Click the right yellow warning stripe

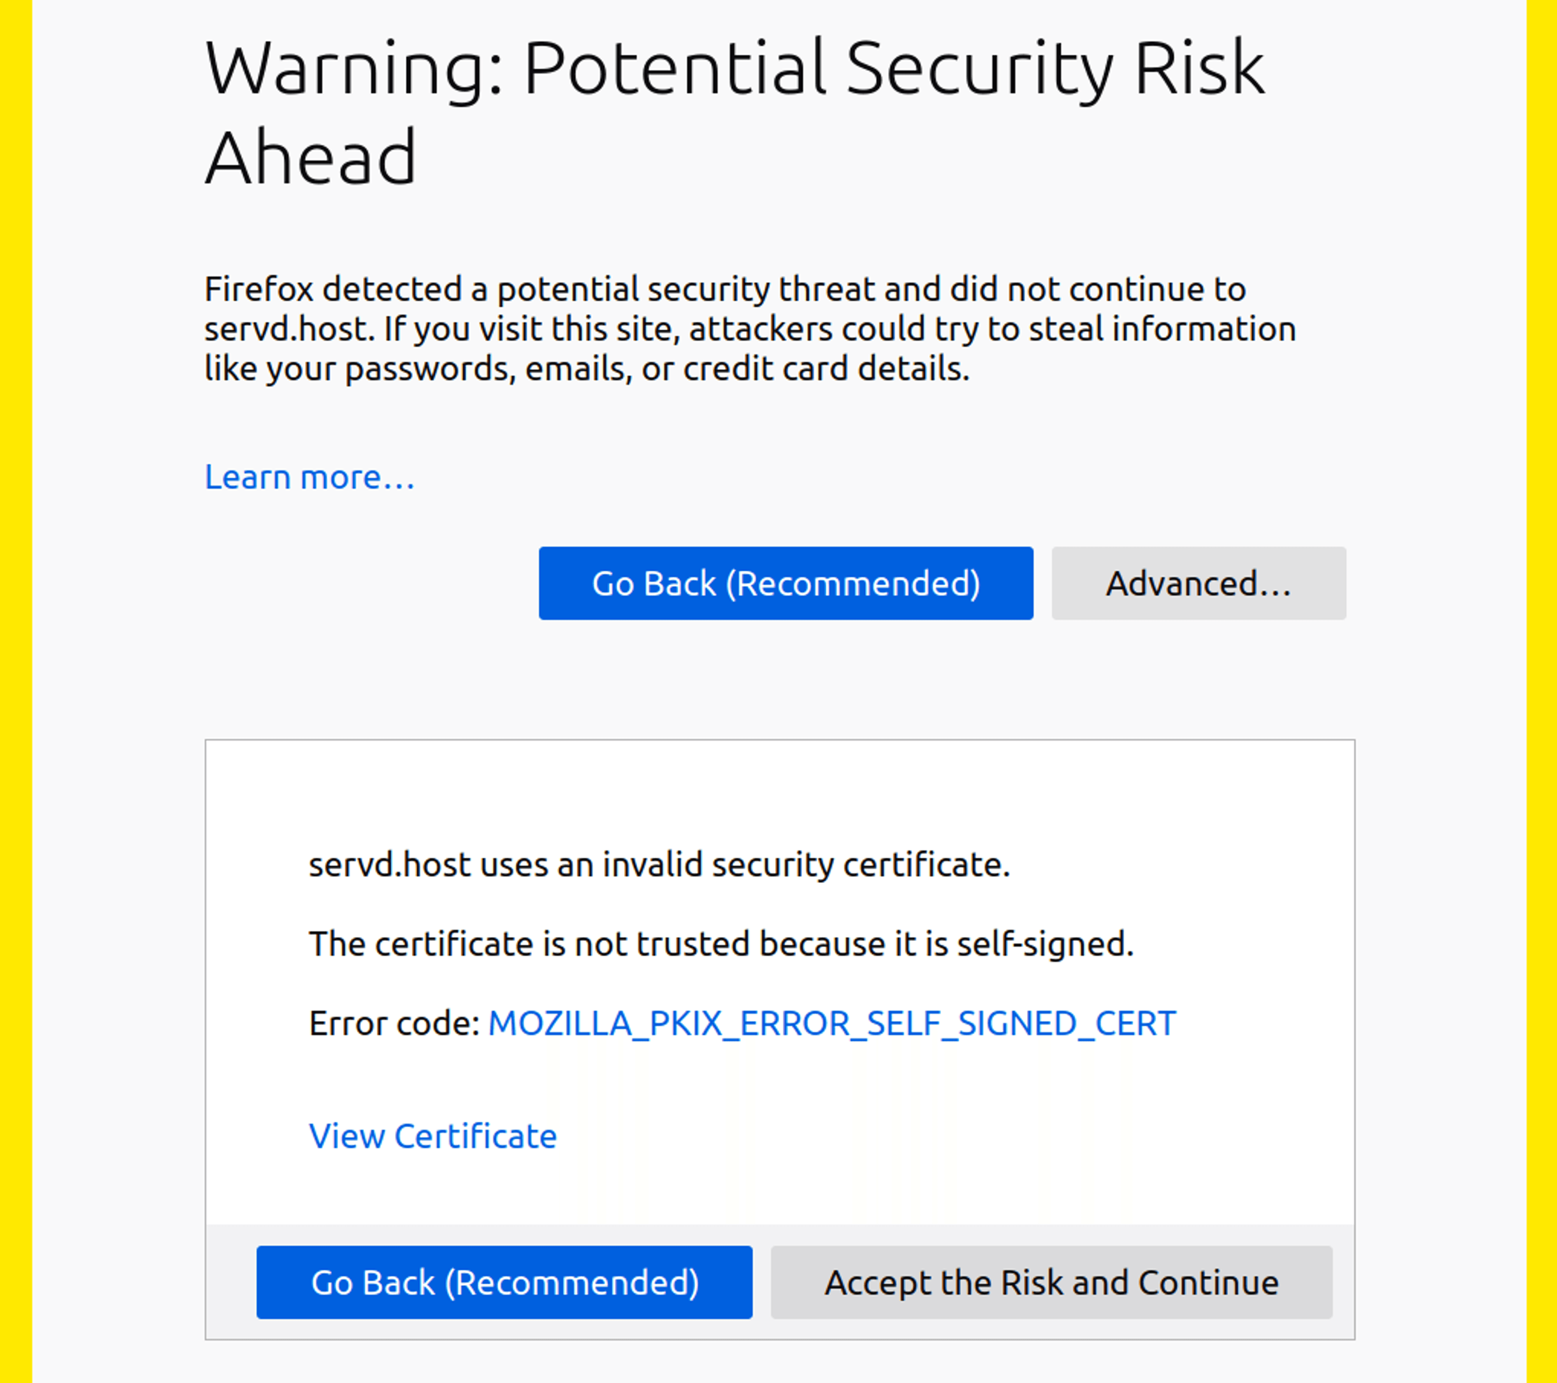[1542, 686]
